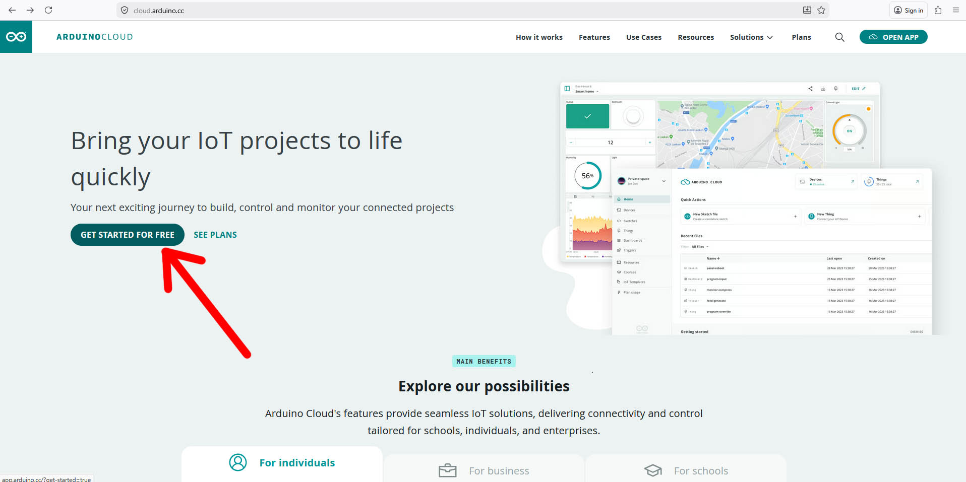Viewport: 966px width, 482px height.
Task: Open site security info shield icon
Action: click(125, 10)
